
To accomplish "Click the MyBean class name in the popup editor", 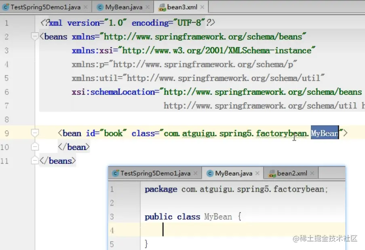I will coord(218,217).
